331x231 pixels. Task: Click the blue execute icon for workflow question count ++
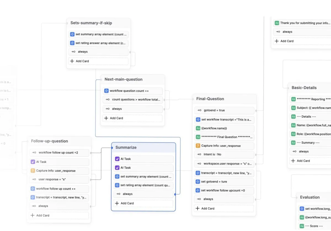point(106,91)
